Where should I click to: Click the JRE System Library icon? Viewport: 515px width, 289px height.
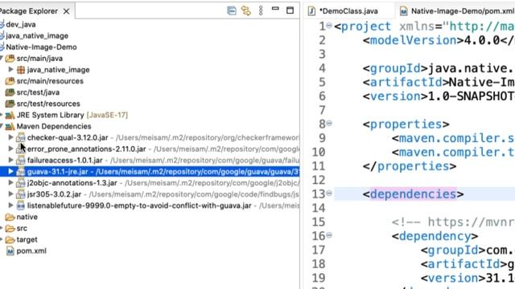(10, 115)
